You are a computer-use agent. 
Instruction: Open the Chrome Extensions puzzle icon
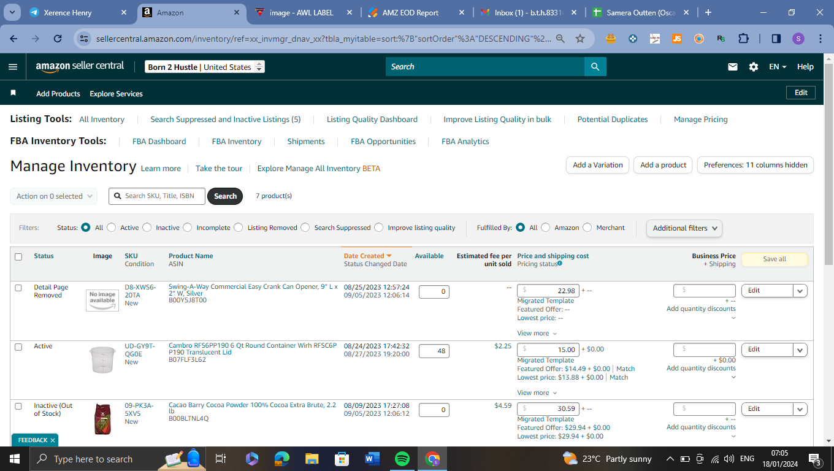(744, 39)
